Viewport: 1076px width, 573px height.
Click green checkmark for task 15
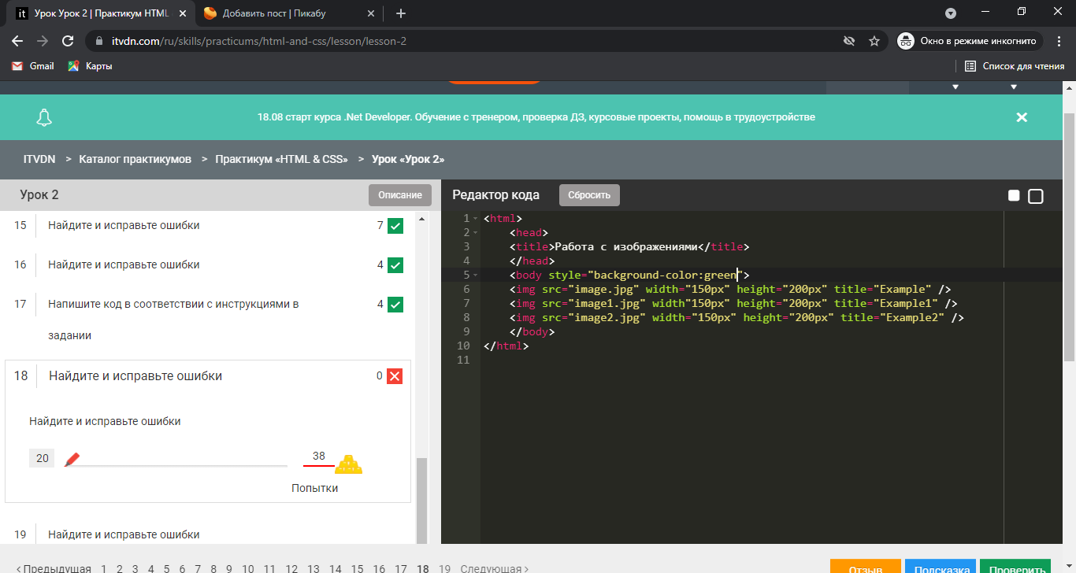395,226
